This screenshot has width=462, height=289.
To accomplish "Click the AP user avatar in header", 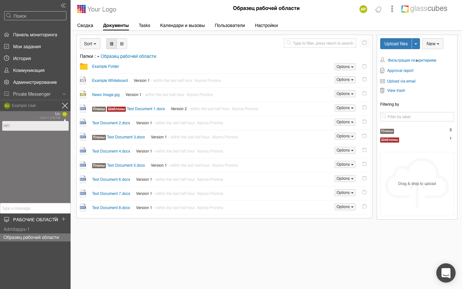I will (x=363, y=9).
